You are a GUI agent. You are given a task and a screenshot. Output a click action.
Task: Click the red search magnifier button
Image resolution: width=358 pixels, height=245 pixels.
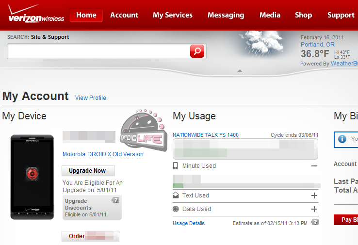tap(197, 51)
